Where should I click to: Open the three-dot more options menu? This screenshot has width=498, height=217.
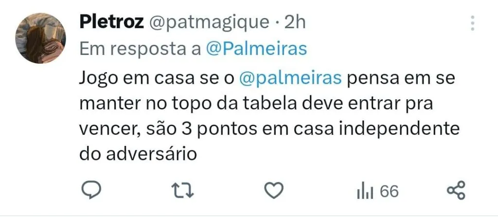(472, 23)
